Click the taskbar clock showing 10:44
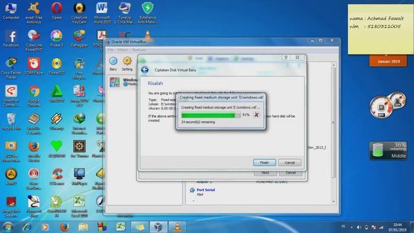The width and height of the screenshot is (414, 233). tap(397, 227)
